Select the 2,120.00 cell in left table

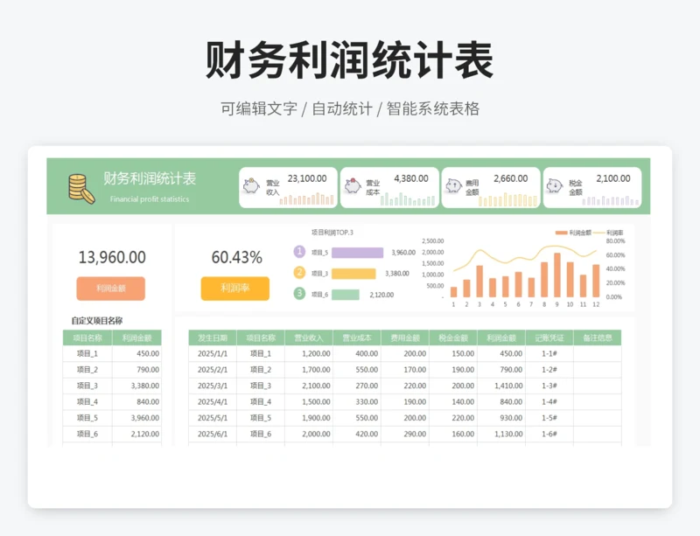click(x=136, y=434)
